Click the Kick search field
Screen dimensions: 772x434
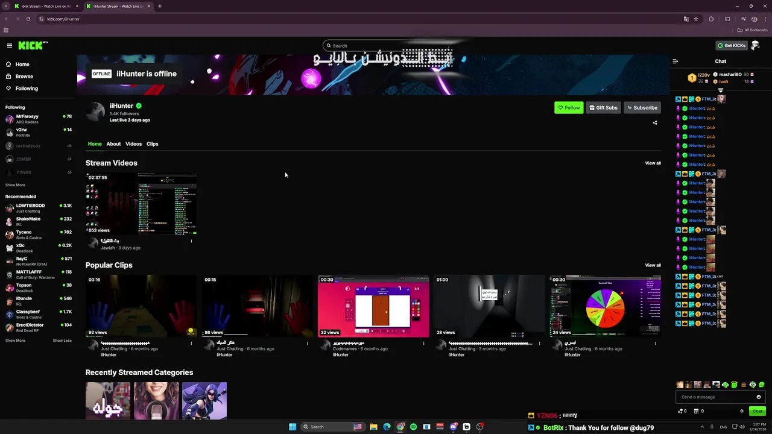(386, 46)
